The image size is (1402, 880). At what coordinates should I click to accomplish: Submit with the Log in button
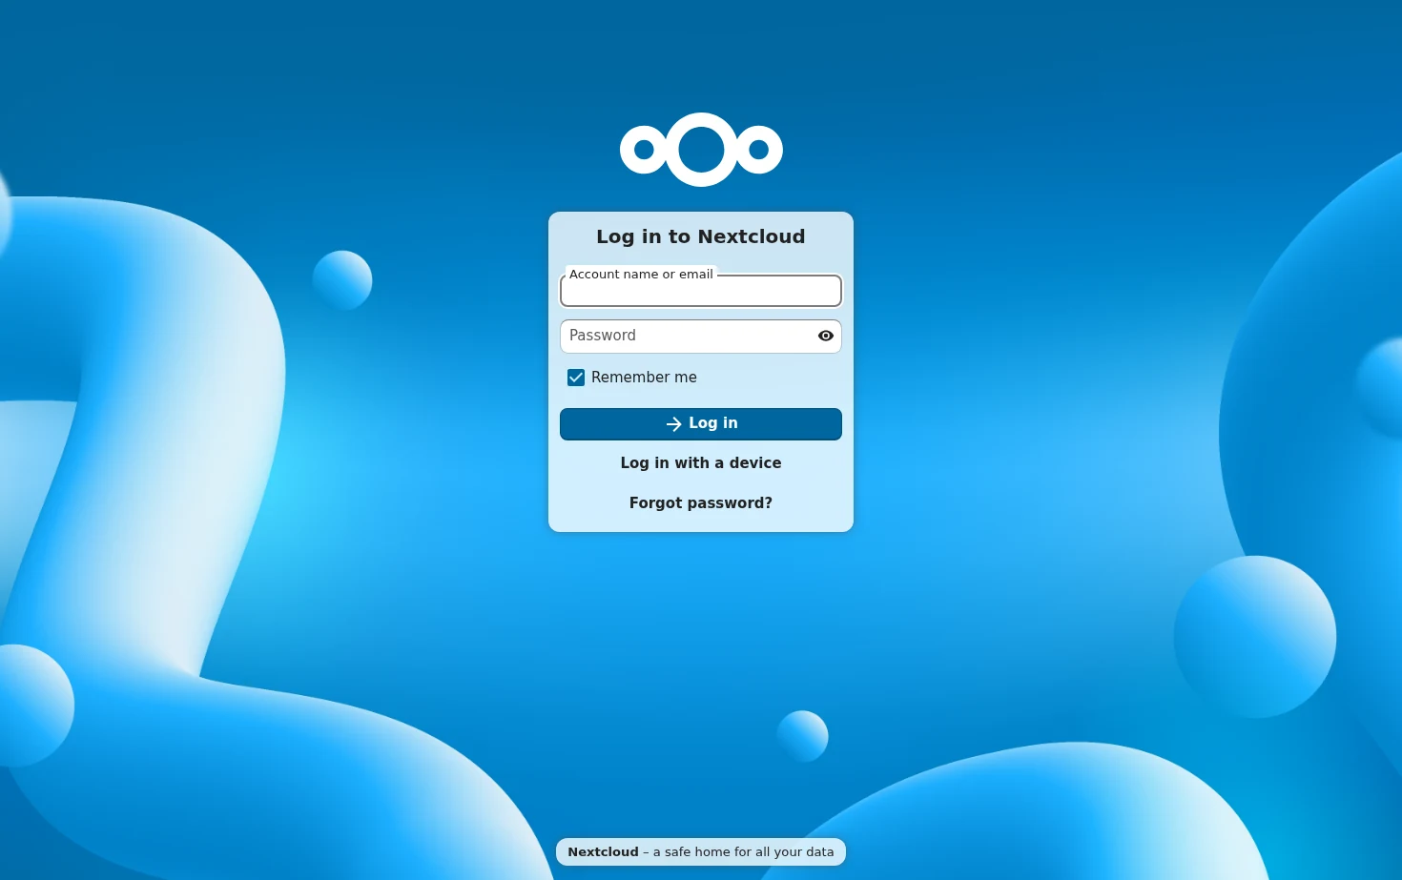tap(701, 423)
